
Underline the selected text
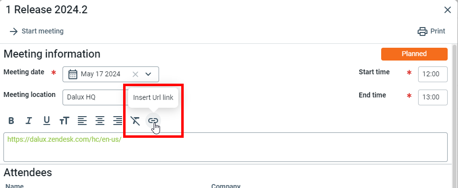pyautogui.click(x=46, y=121)
